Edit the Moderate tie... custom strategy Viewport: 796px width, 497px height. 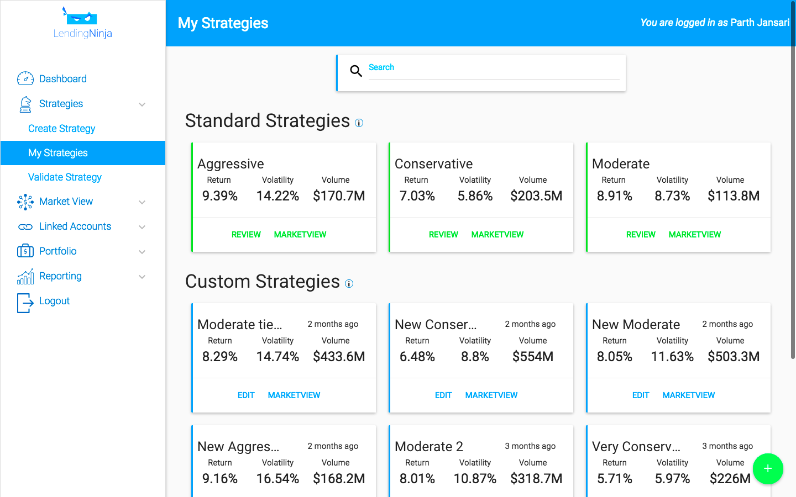(x=246, y=395)
